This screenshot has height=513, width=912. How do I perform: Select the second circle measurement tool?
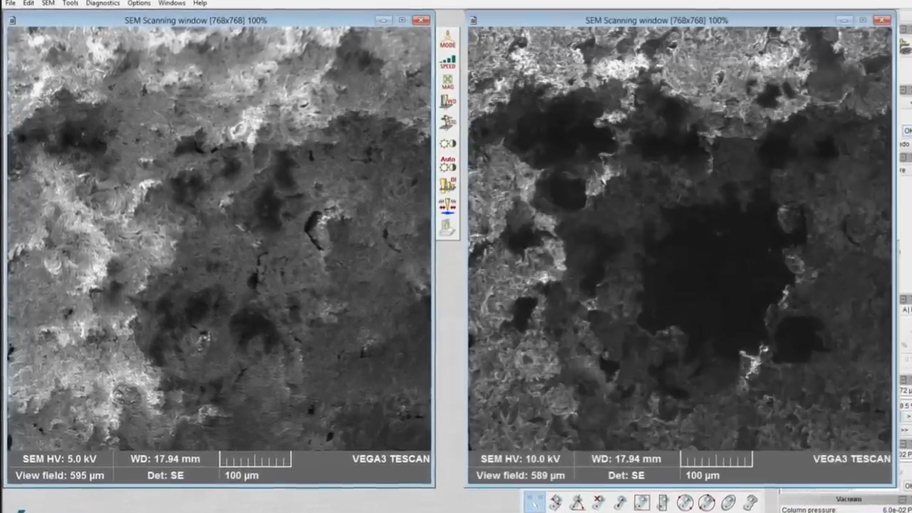[707, 503]
